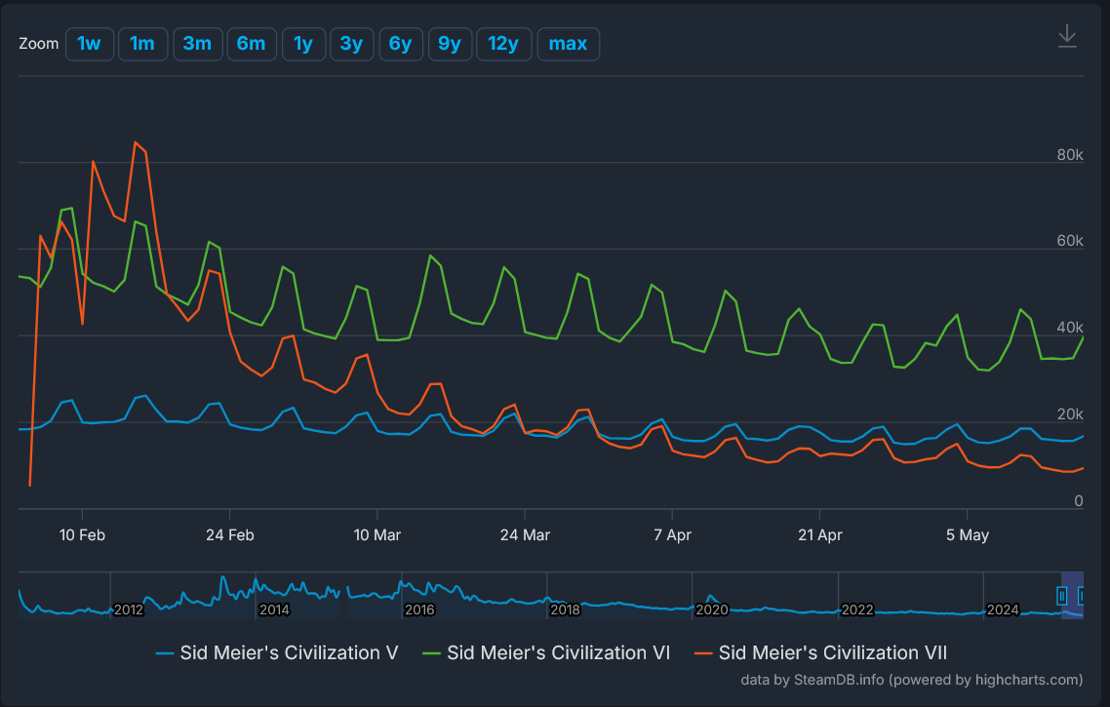Click the 24 Feb axis label
1110x707 pixels.
(230, 535)
